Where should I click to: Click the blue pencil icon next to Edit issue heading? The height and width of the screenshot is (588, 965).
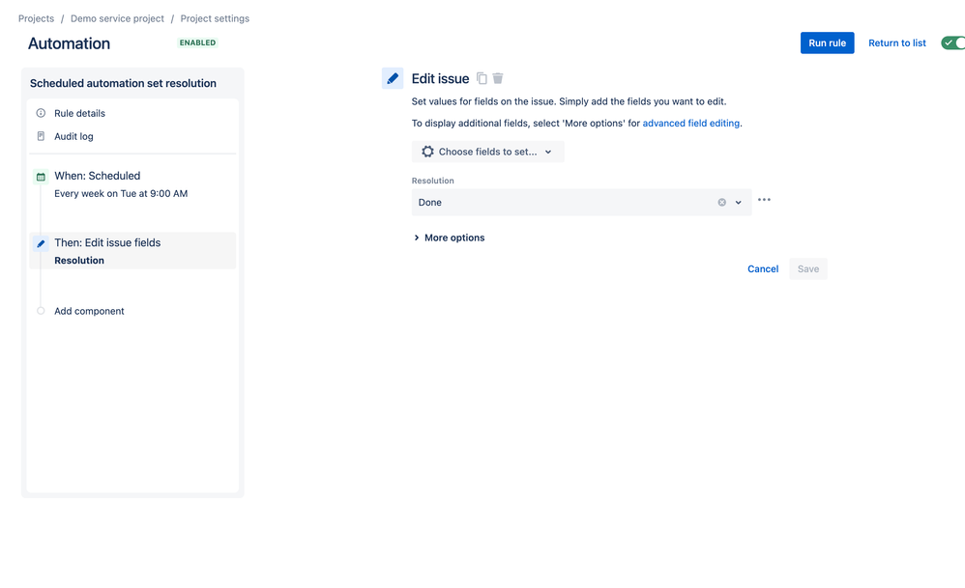click(x=393, y=78)
